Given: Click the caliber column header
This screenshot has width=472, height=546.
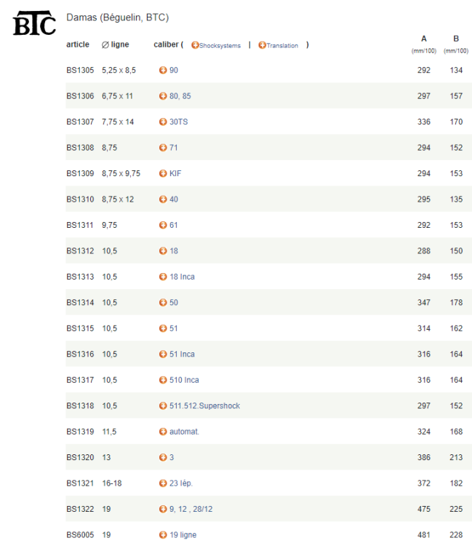Looking at the screenshot, I should [167, 44].
